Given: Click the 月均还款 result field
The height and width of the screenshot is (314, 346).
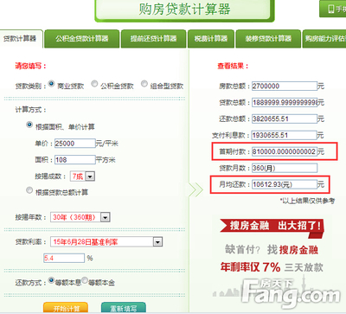Looking at the screenshot, I should pos(285,184).
